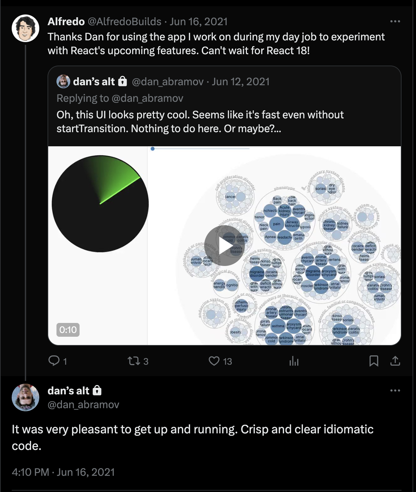Image resolution: width=416 pixels, height=492 pixels.
Task: Open the more options menu on dan's reply
Action: (x=395, y=391)
